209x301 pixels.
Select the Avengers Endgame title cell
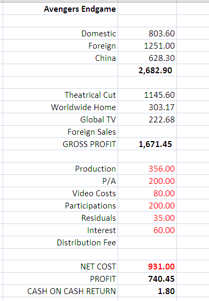pos(60,9)
